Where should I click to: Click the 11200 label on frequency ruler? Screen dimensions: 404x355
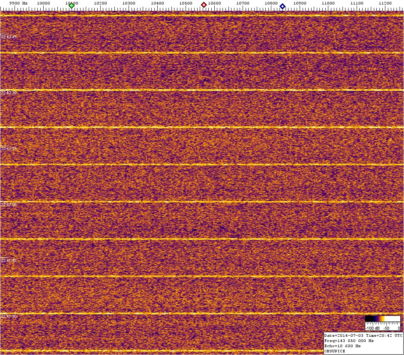385,3
